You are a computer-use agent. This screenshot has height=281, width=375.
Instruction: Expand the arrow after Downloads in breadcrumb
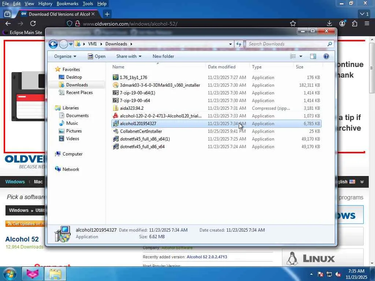pyautogui.click(x=131, y=44)
